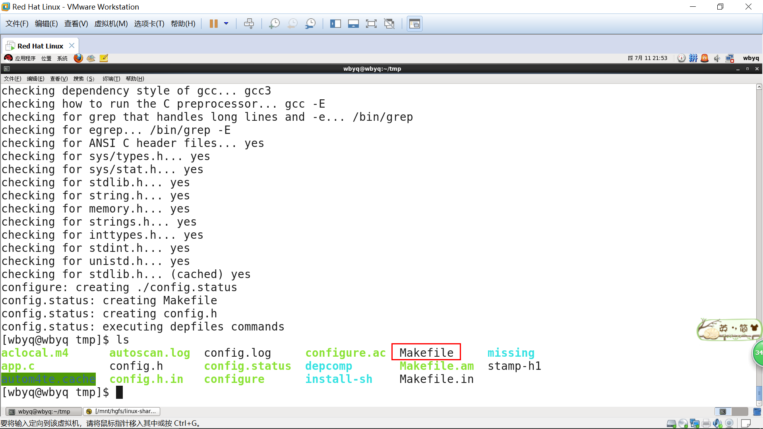
Task: Open the 虚拟机(M) menu
Action: pyautogui.click(x=111, y=24)
